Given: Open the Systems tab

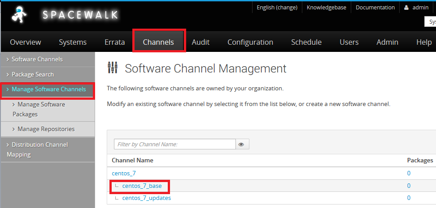Looking at the screenshot, I should [73, 42].
